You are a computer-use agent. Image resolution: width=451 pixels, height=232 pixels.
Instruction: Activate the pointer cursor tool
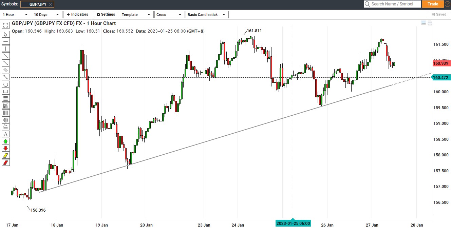(6, 34)
